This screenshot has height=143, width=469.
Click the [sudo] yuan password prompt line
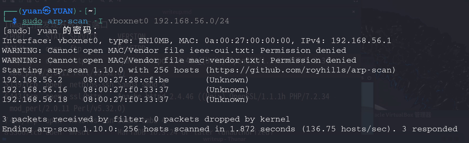click(x=50, y=31)
